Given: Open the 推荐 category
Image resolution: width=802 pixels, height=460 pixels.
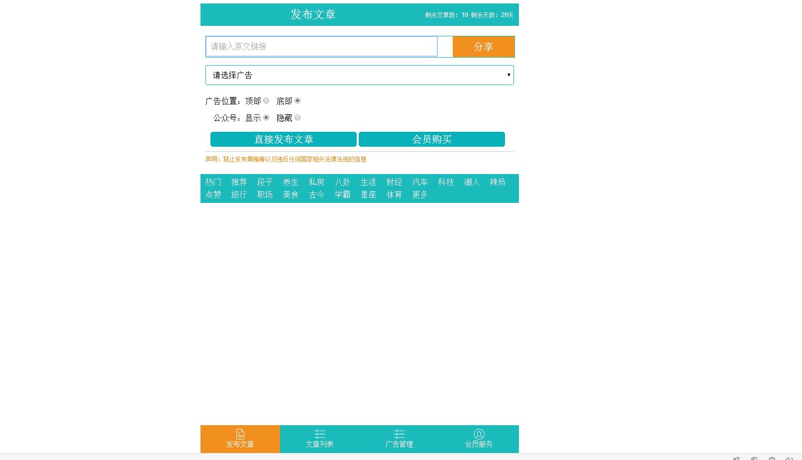Looking at the screenshot, I should (x=239, y=182).
